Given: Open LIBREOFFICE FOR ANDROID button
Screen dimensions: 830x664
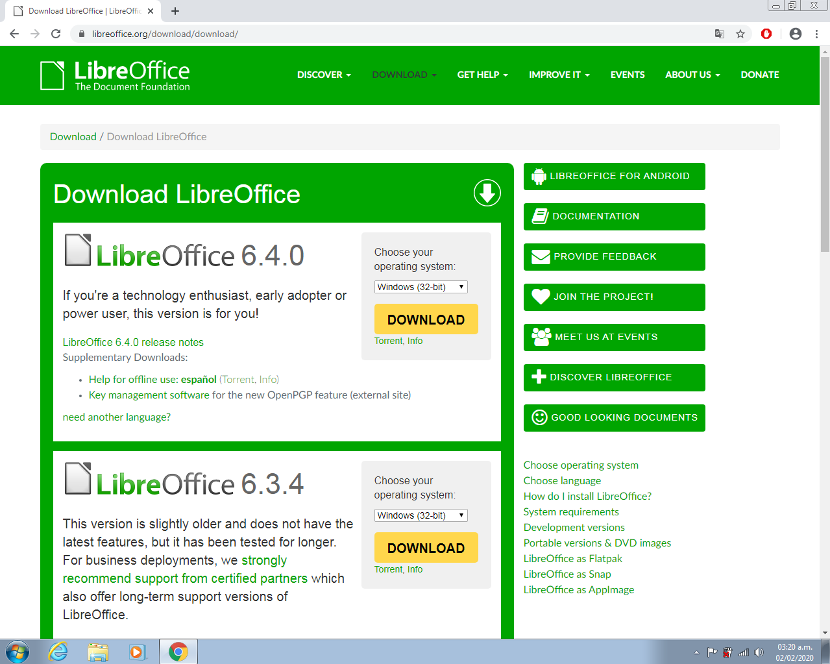Looking at the screenshot, I should coord(615,177).
